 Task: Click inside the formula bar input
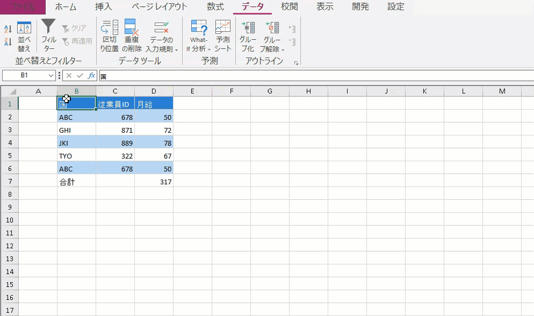pyautogui.click(x=312, y=76)
